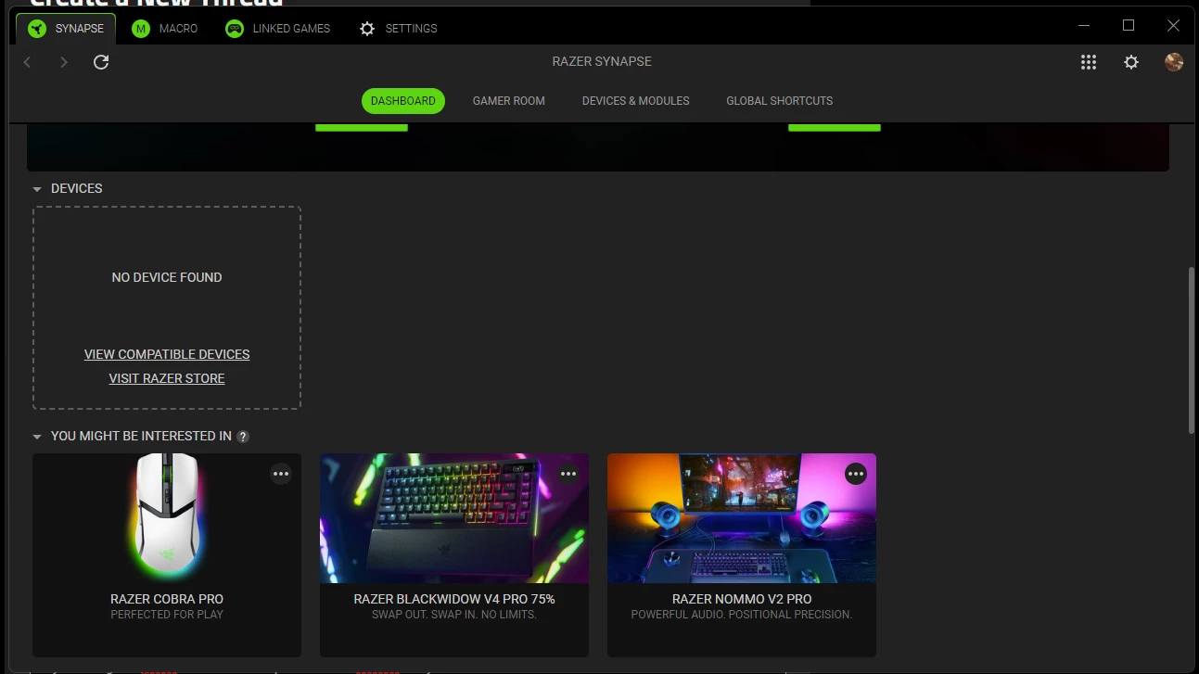Viewport: 1199px width, 674px height.
Task: Select the Dashboard section
Action: pyautogui.click(x=403, y=101)
